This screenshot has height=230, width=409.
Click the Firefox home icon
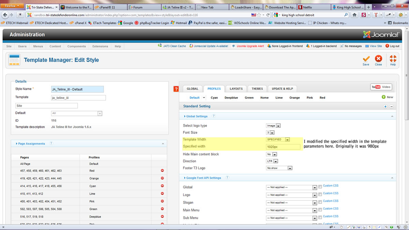355,15
